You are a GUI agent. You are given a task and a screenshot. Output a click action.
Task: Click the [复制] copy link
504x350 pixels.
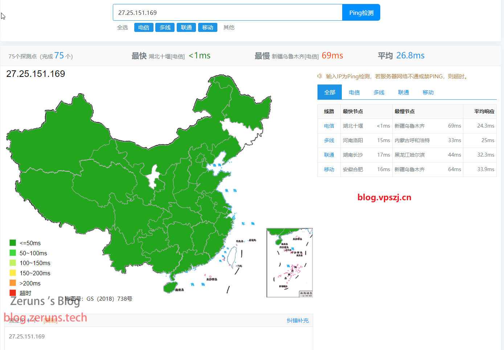[50, 321]
